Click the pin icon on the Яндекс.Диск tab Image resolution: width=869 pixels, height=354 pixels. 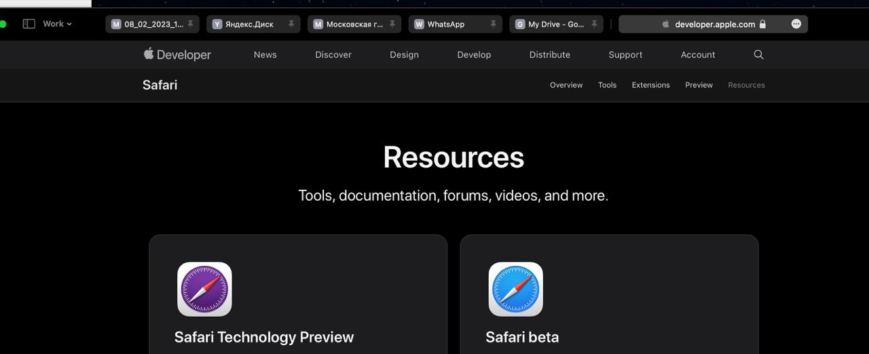[x=291, y=24]
